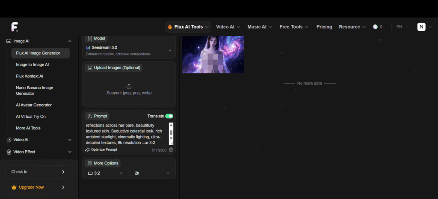Open AI Virtual Try On
This screenshot has height=199, width=438.
click(31, 117)
